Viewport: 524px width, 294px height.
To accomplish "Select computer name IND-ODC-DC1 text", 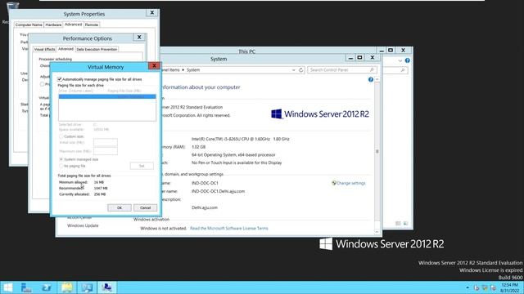I will [x=205, y=183].
